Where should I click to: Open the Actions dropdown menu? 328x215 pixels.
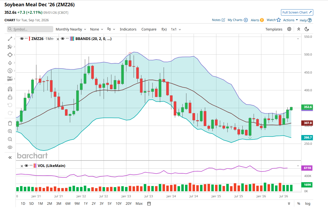point(290,20)
